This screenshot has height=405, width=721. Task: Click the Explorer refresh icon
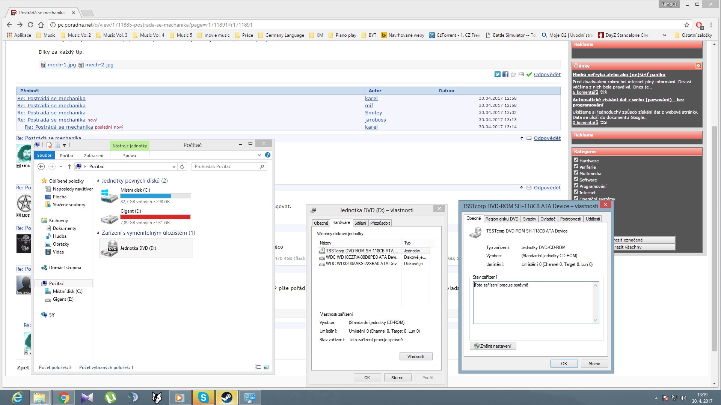click(182, 166)
